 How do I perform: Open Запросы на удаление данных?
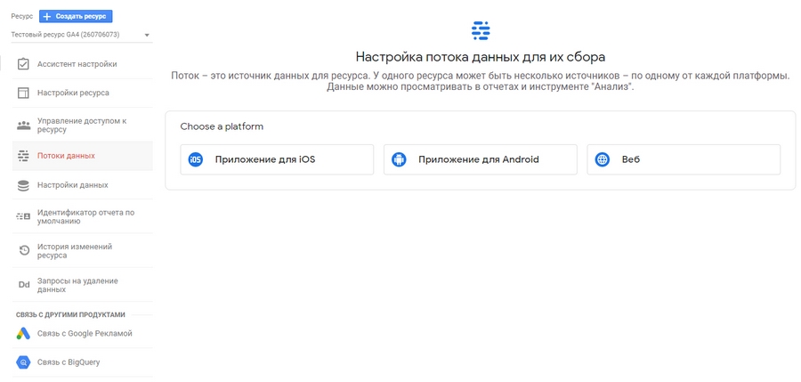pos(82,285)
